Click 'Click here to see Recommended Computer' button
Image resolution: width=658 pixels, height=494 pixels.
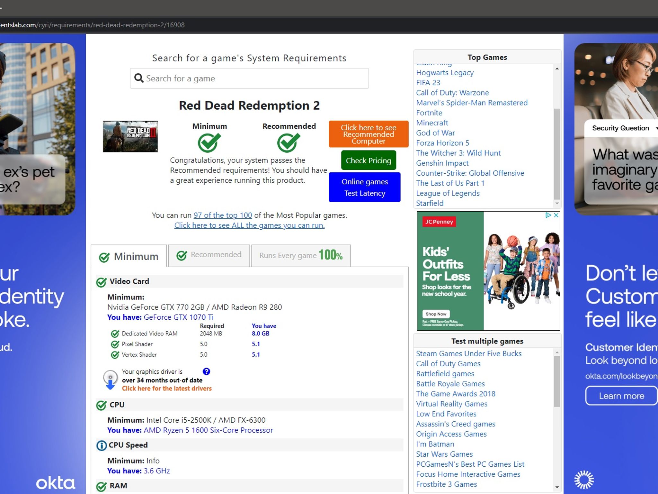click(x=369, y=134)
